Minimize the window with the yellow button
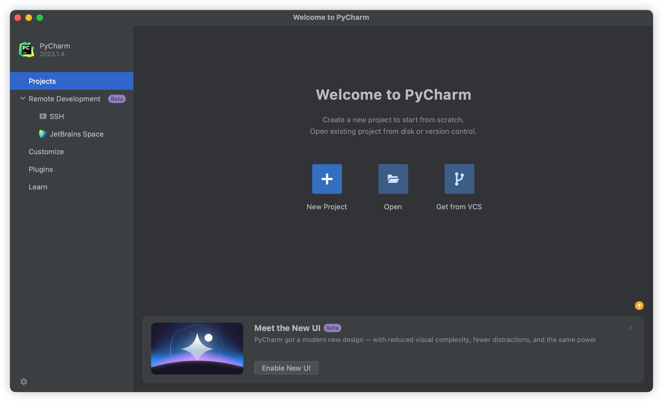The height and width of the screenshot is (402, 663). [x=29, y=18]
